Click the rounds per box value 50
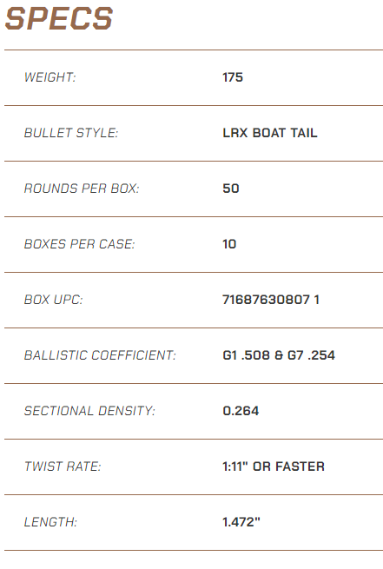This screenshot has width=383, height=569. coord(231,189)
